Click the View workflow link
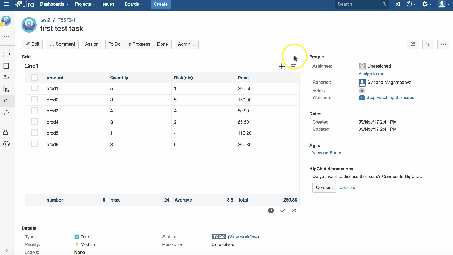453x255 pixels. pyautogui.click(x=243, y=237)
